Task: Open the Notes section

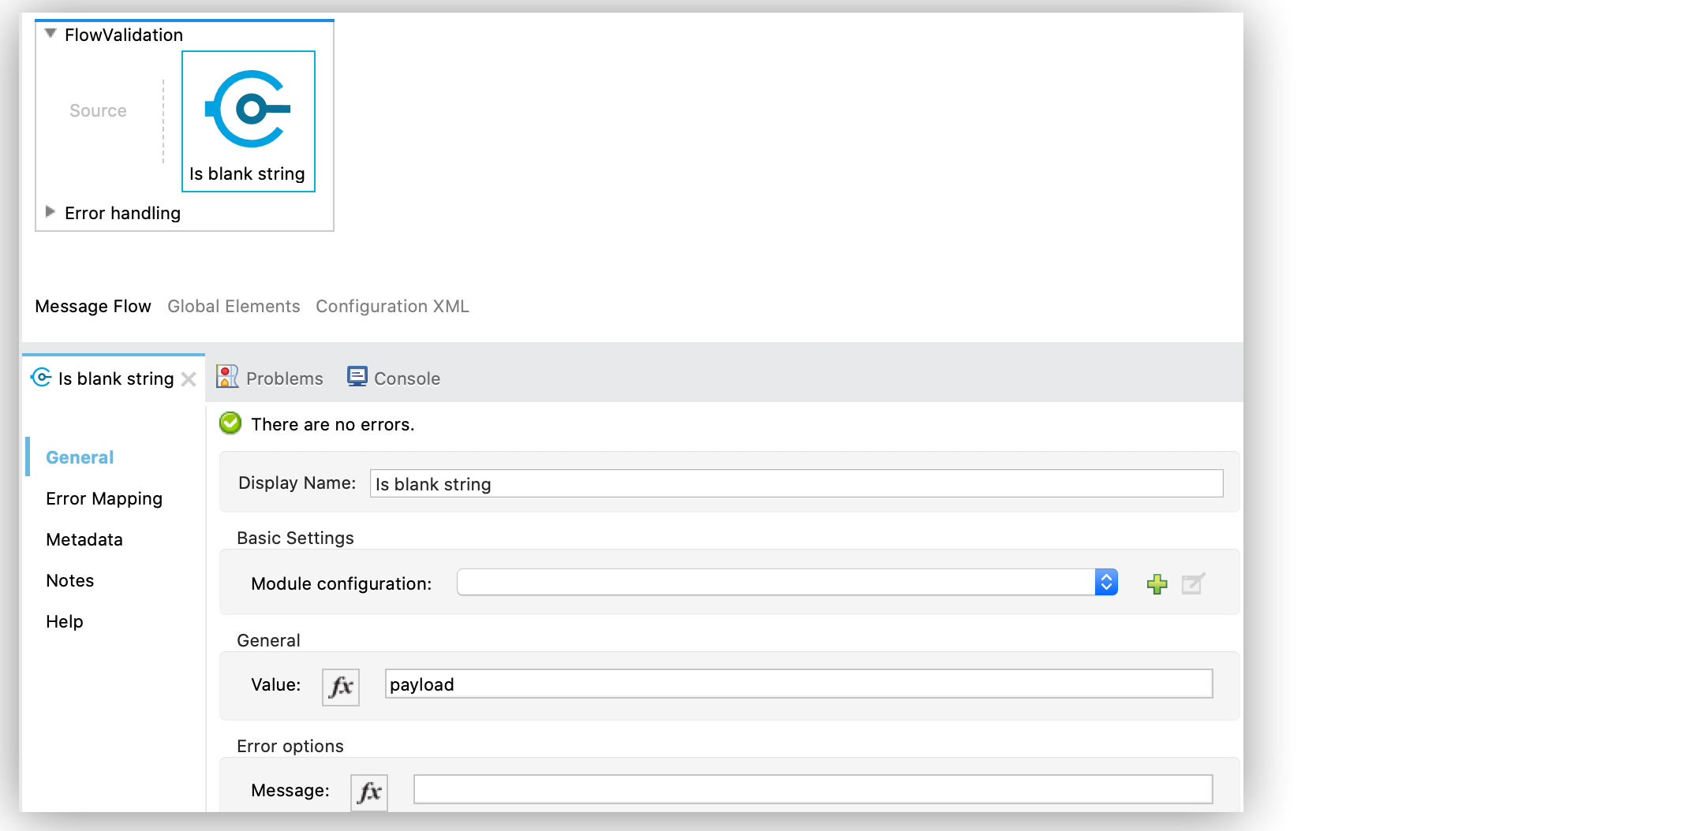Action: tap(70, 580)
